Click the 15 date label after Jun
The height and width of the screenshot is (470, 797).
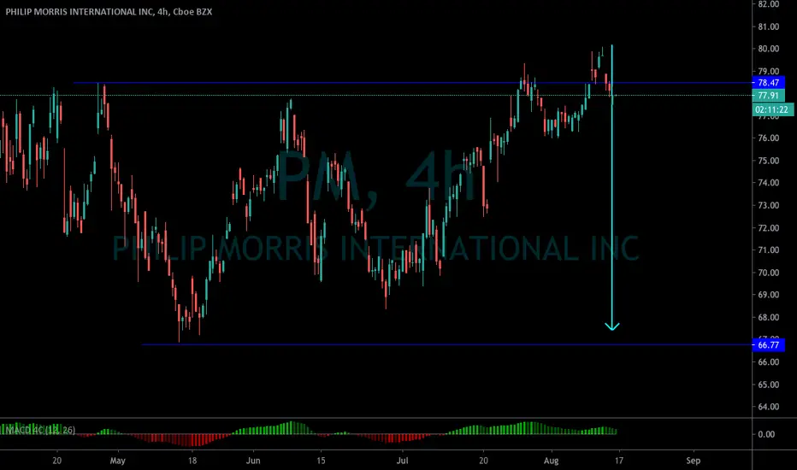coord(321,461)
